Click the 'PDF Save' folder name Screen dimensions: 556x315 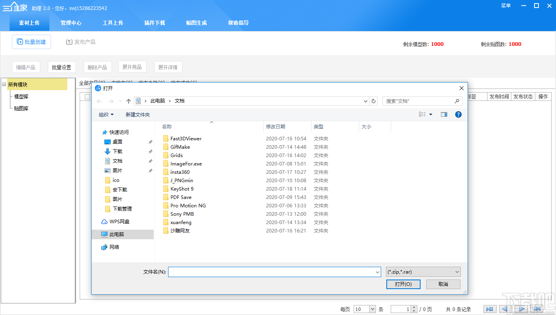pyautogui.click(x=181, y=197)
